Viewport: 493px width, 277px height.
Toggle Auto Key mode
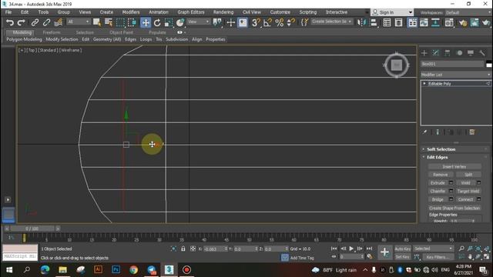403,249
